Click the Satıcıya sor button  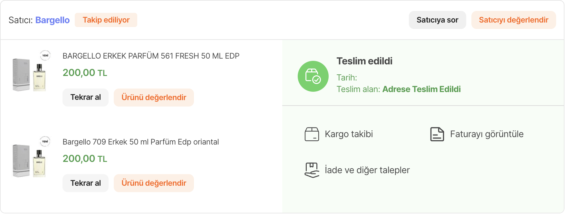click(437, 20)
